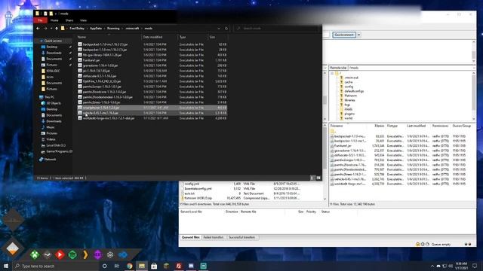483x271 pixels.
Task: Select the gravestone jar in Explorer
Action: pos(152,65)
